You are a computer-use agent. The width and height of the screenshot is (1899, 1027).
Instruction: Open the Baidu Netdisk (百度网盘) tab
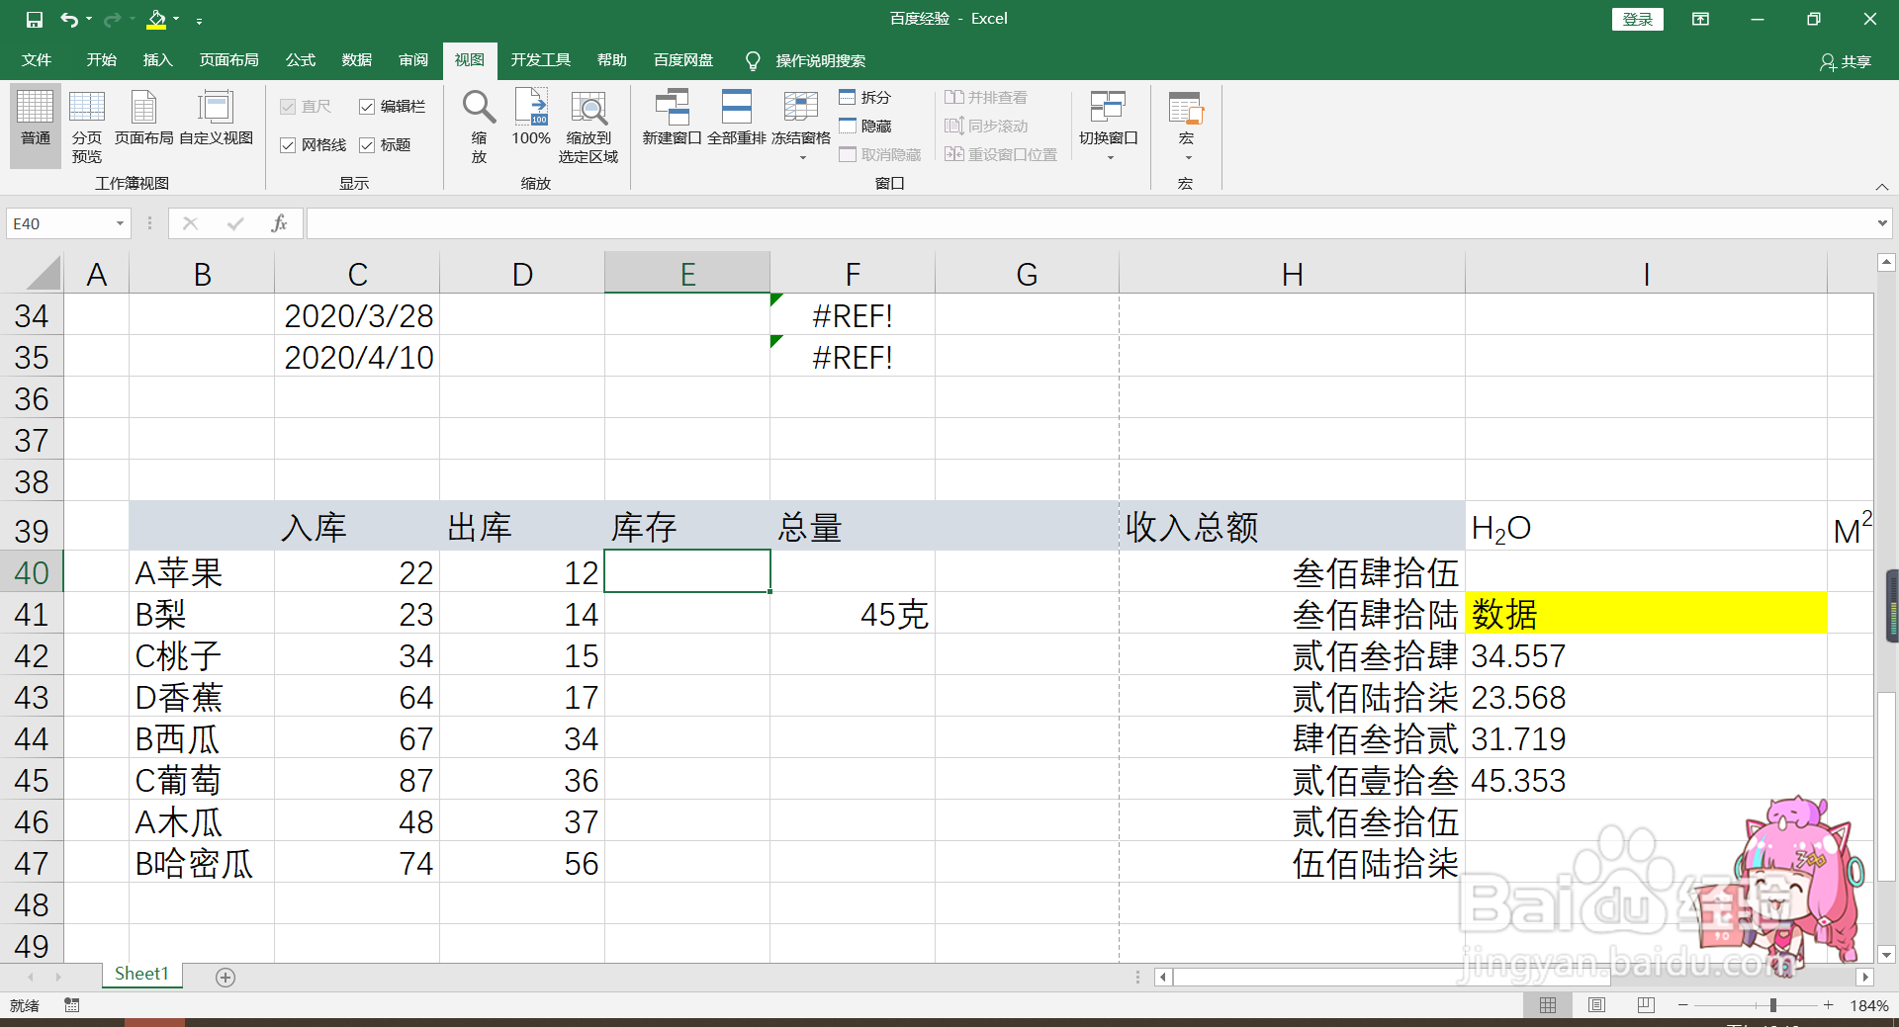click(x=682, y=60)
